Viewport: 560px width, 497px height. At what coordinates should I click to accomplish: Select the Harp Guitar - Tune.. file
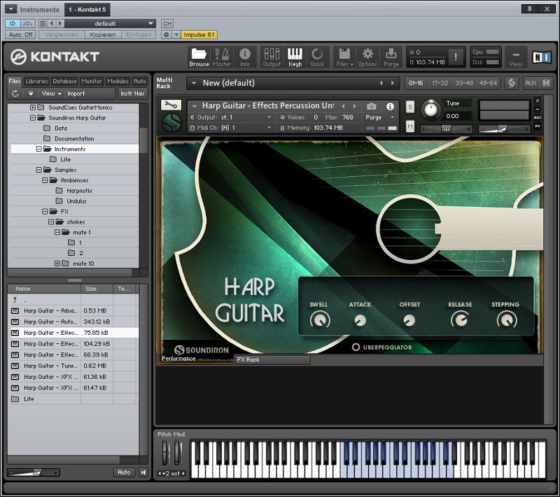tap(73, 366)
